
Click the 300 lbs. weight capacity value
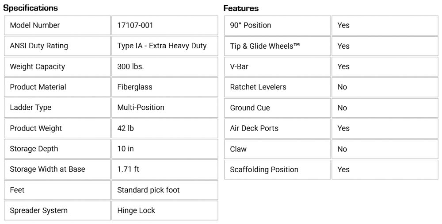(x=130, y=66)
